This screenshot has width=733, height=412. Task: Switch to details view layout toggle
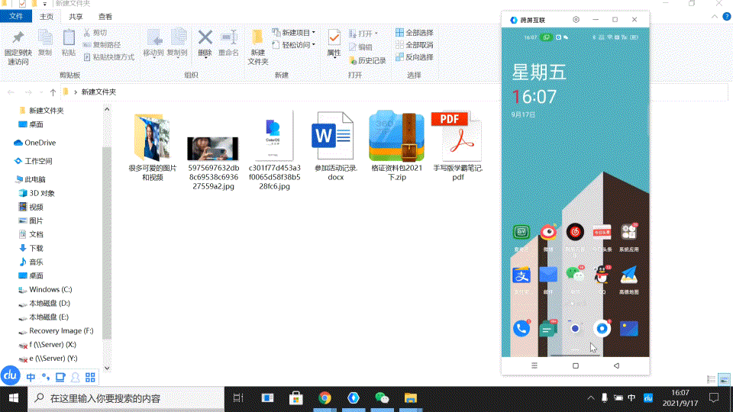(x=711, y=380)
